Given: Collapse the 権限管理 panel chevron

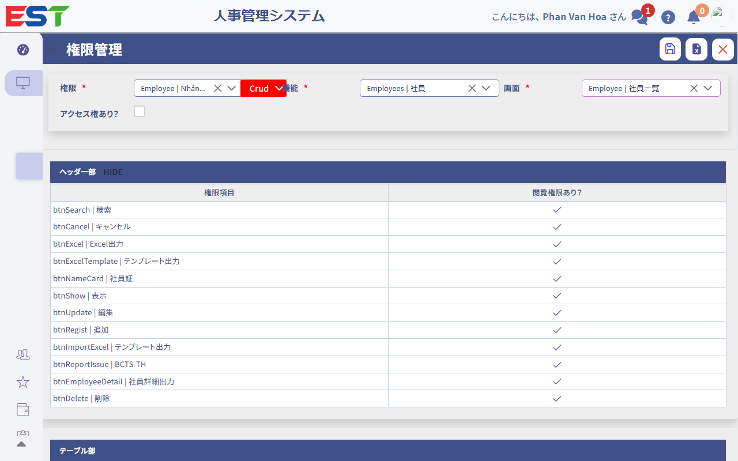Looking at the screenshot, I should [52, 50].
